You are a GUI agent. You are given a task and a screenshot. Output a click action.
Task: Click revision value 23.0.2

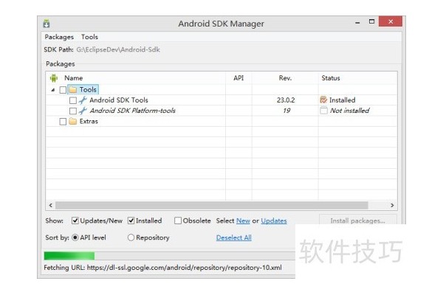286,100
